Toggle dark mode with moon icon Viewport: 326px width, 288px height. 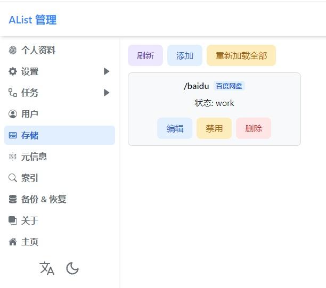point(72,268)
